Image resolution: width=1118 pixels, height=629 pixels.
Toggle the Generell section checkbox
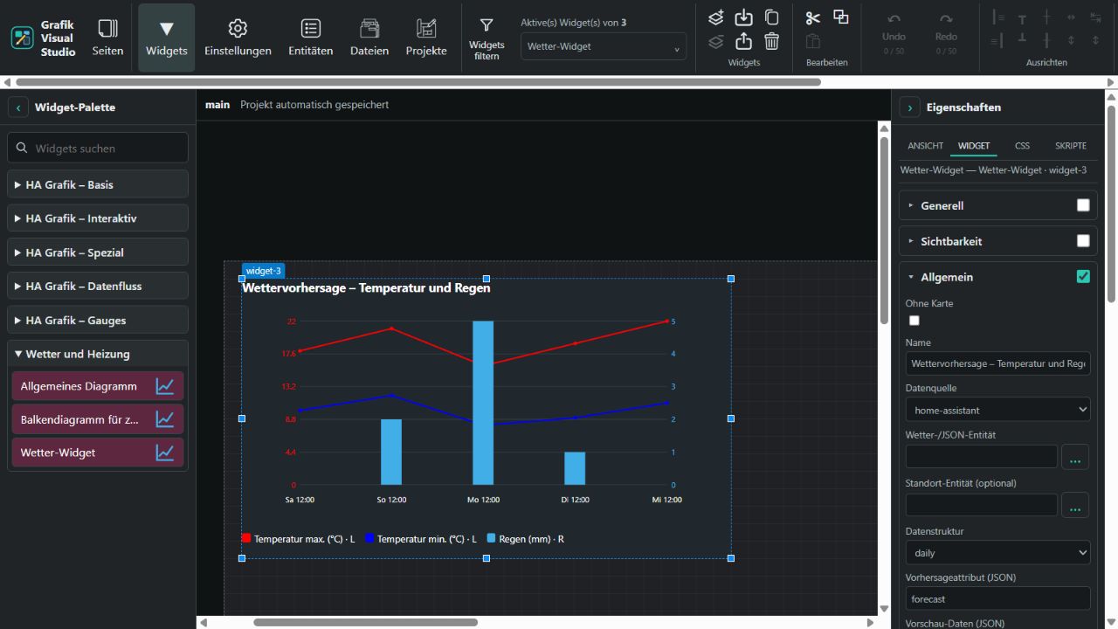[1083, 205]
